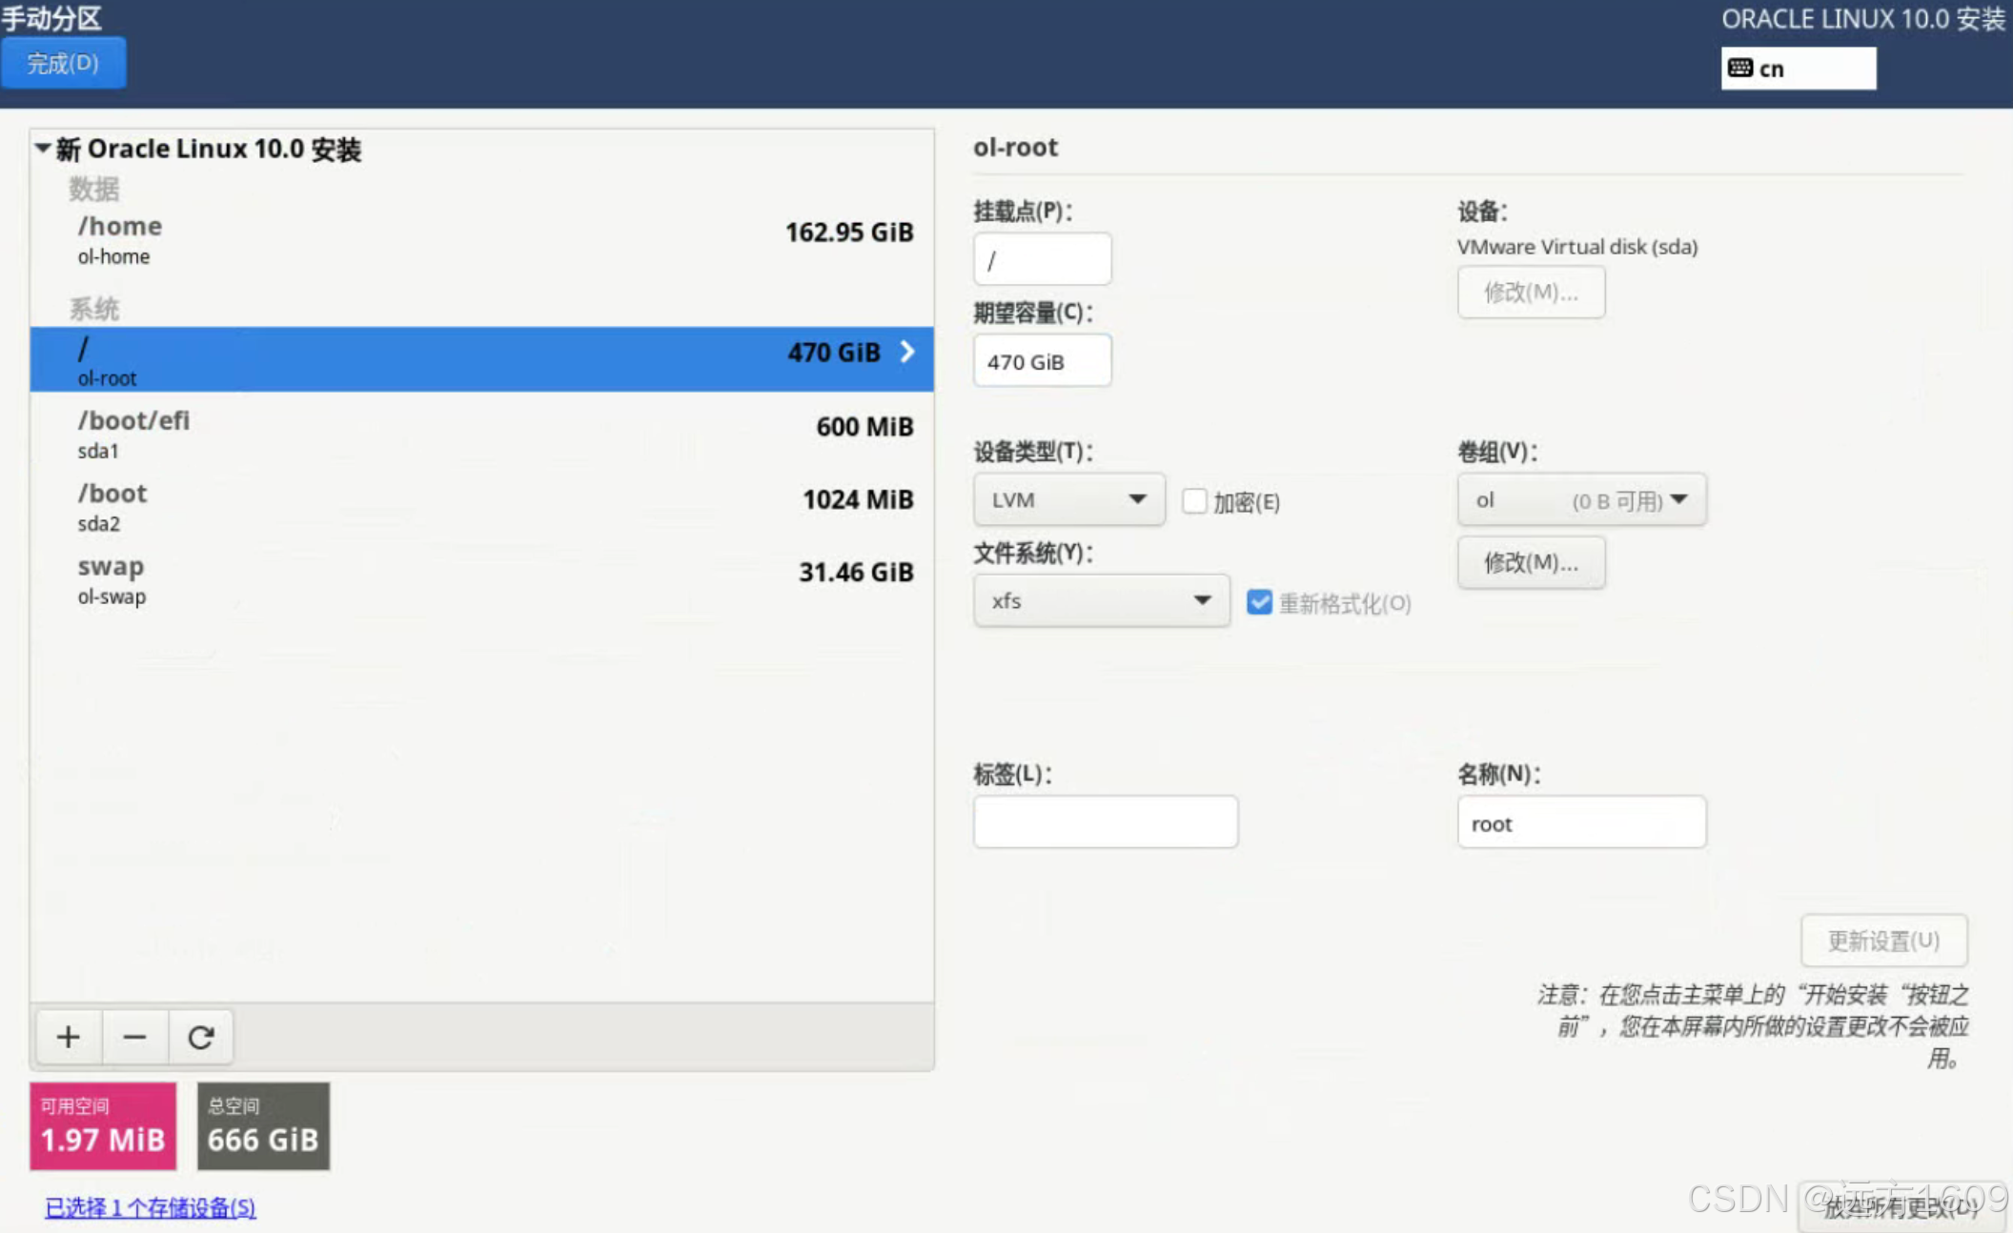Select the swap ol-swap partition row
Screen dimensions: 2013x1233
click(481, 579)
